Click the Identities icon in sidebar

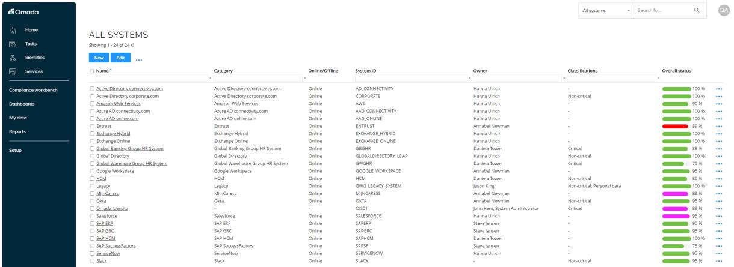[x=12, y=58]
